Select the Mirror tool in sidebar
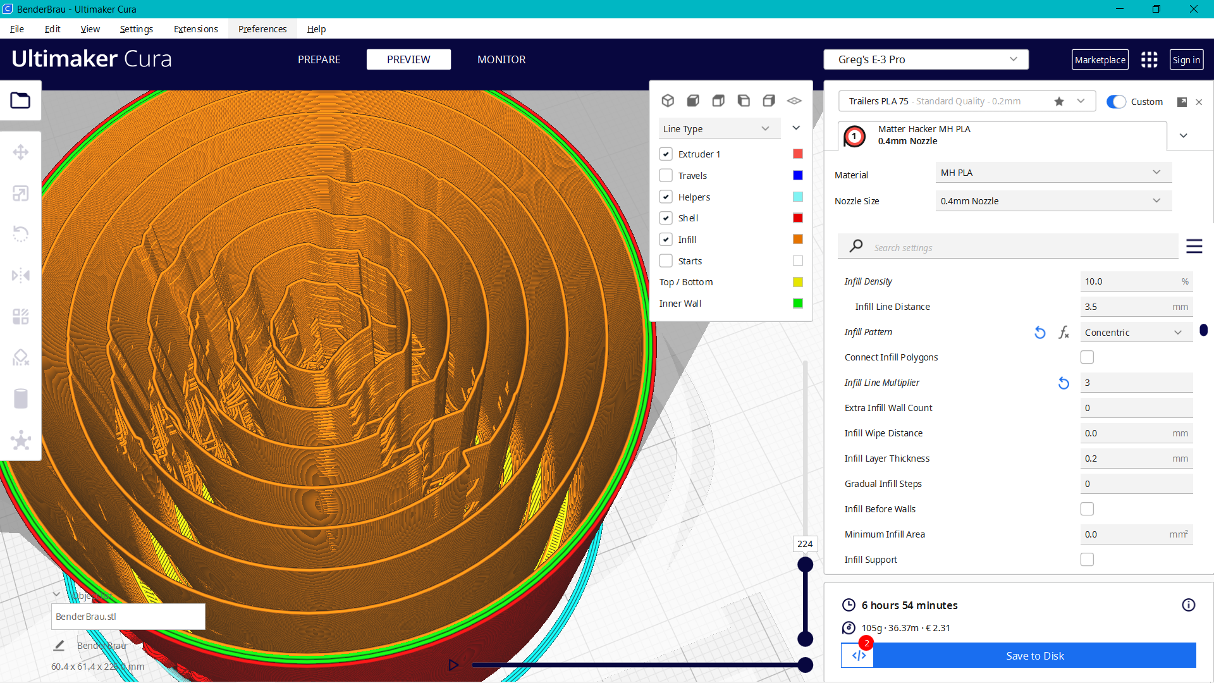 (20, 275)
